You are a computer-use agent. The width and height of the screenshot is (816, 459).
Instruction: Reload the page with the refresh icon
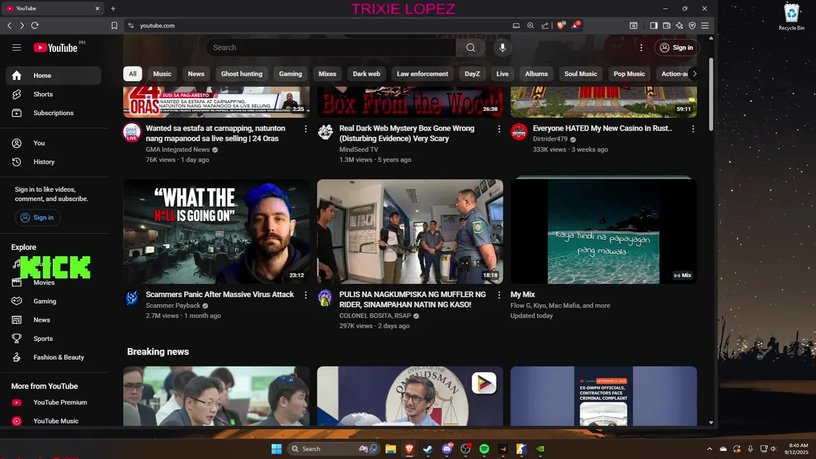35,25
